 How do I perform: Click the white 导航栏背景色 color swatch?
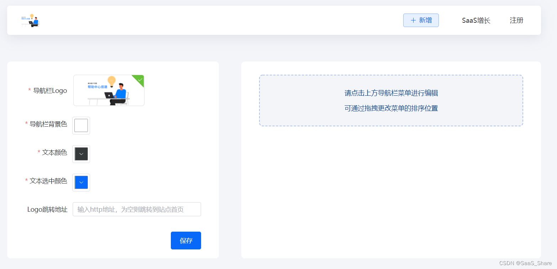click(81, 125)
